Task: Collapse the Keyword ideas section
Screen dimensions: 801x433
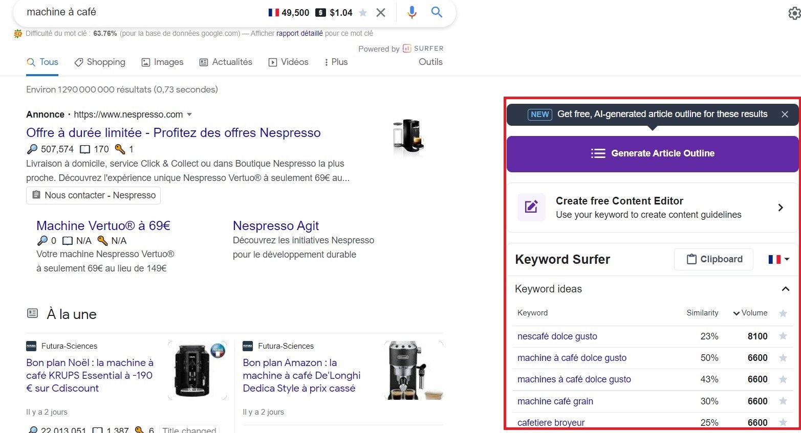Action: tap(785, 289)
